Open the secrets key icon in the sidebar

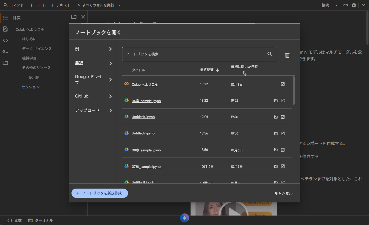pos(5,52)
